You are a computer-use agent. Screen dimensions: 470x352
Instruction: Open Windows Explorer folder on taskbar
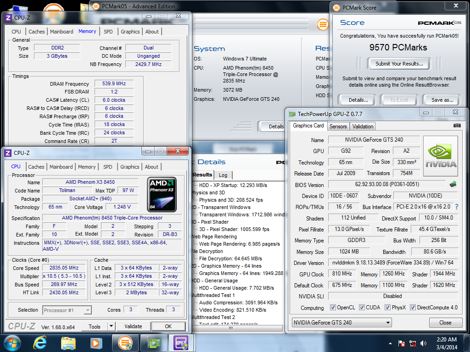[68, 343]
